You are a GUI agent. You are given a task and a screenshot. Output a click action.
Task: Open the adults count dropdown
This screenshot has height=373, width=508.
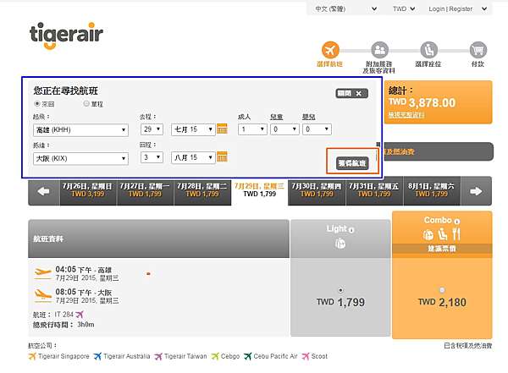252,129
